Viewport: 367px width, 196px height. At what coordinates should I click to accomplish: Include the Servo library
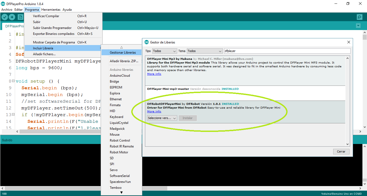point(121,170)
